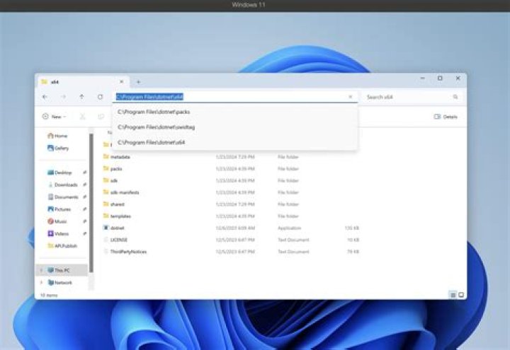510x350 pixels.
Task: Refresh the current folder view
Action: [x=100, y=97]
